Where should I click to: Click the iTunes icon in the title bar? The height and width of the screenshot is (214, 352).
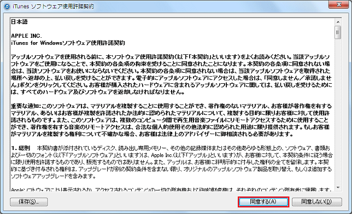(x=7, y=7)
